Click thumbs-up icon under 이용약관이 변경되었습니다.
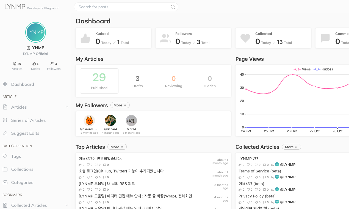This screenshot has width=349, height=209. [x=80, y=165]
